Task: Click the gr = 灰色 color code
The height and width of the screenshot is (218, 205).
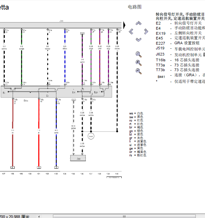Action: coord(136,138)
